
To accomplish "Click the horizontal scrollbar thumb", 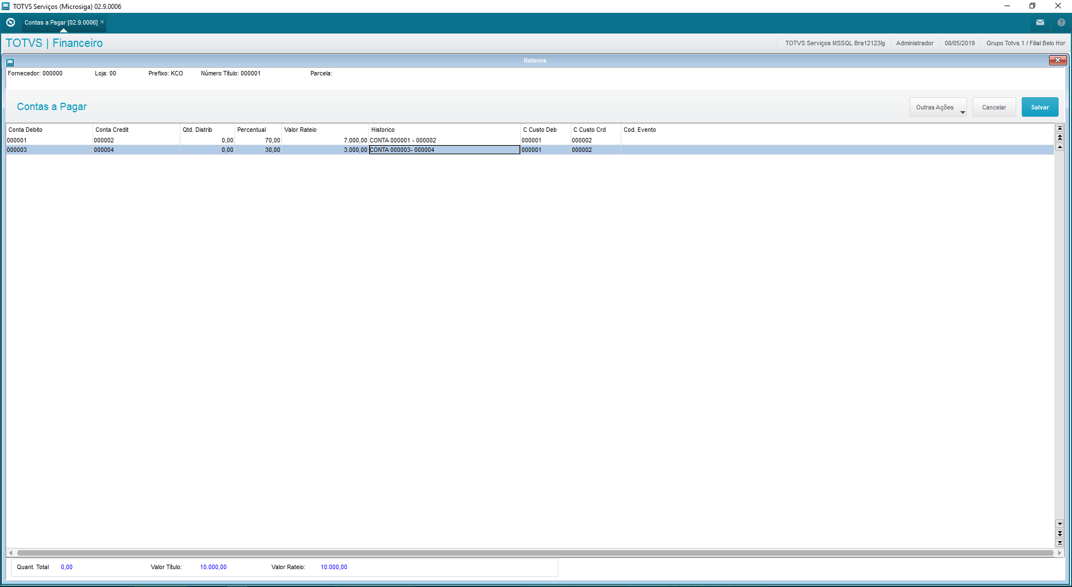I will [x=535, y=553].
